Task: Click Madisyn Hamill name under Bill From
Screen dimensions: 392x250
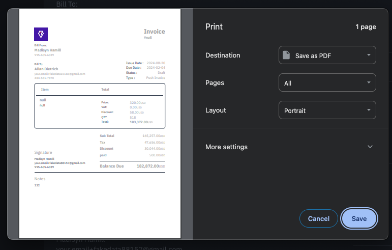Action: point(47,50)
